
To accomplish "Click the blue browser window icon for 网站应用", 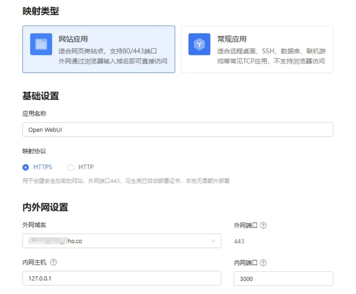I will click(41, 44).
